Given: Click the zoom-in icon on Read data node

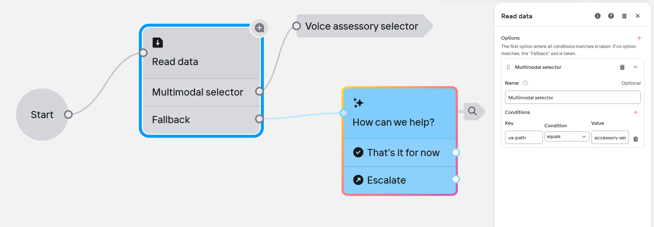Looking at the screenshot, I should pos(260,28).
